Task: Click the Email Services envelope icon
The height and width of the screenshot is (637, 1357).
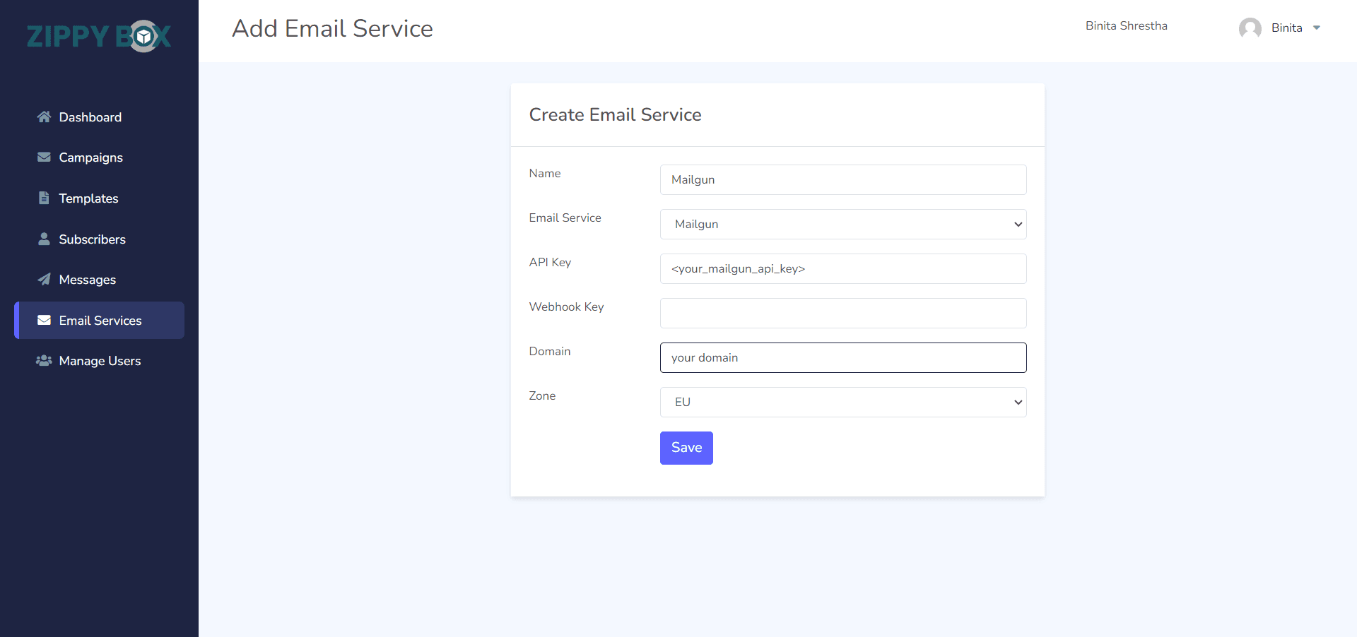Action: coord(44,320)
